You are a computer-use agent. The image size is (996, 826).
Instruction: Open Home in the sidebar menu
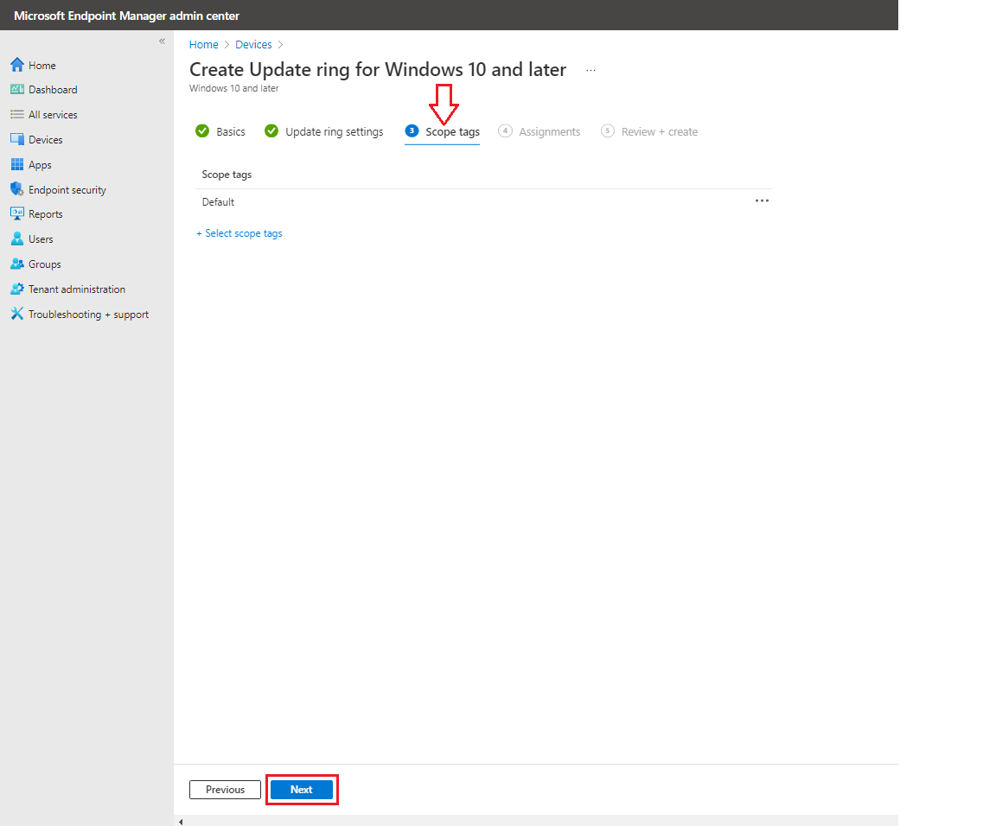click(41, 66)
